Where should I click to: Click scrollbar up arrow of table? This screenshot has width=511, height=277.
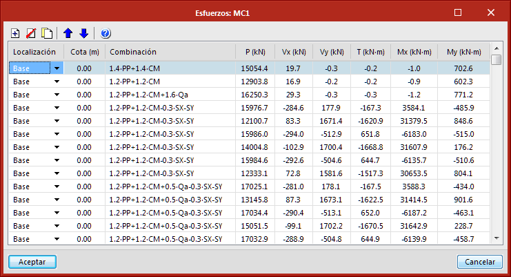[x=497, y=48]
